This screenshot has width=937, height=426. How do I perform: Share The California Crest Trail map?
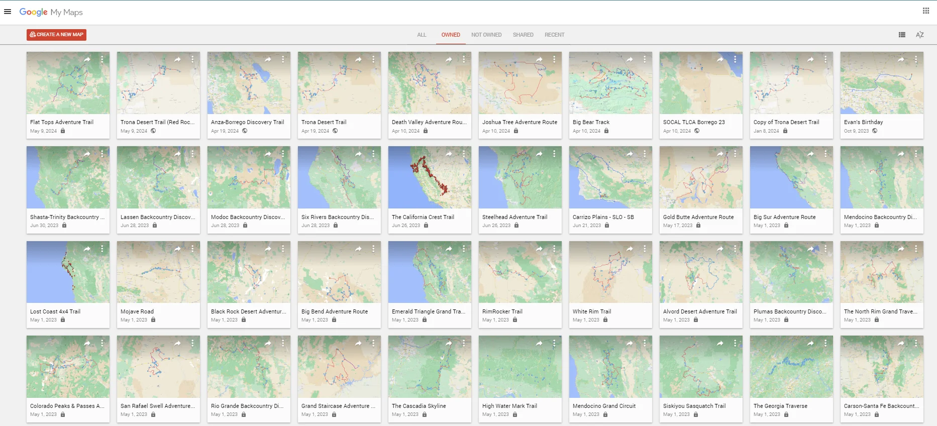(449, 154)
